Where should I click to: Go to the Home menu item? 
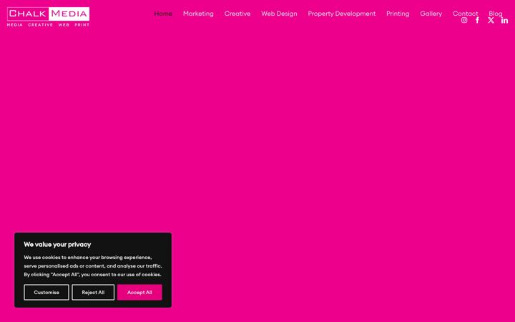point(163,14)
